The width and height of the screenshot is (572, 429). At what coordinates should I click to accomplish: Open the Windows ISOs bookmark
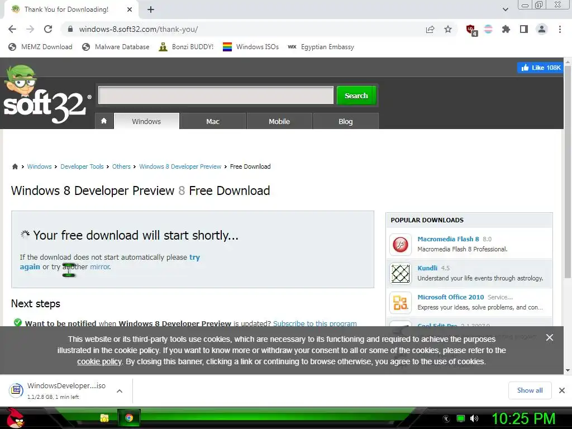pos(251,47)
